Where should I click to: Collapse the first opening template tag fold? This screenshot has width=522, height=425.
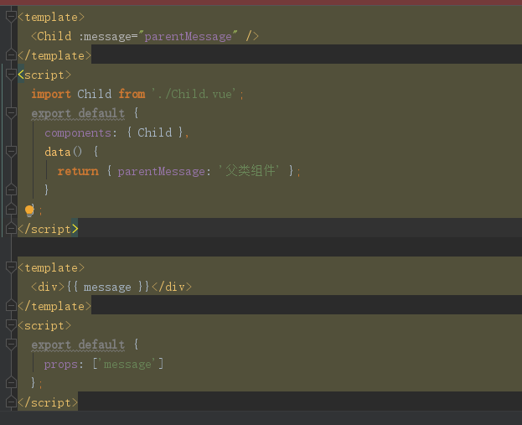pyautogui.click(x=11, y=16)
